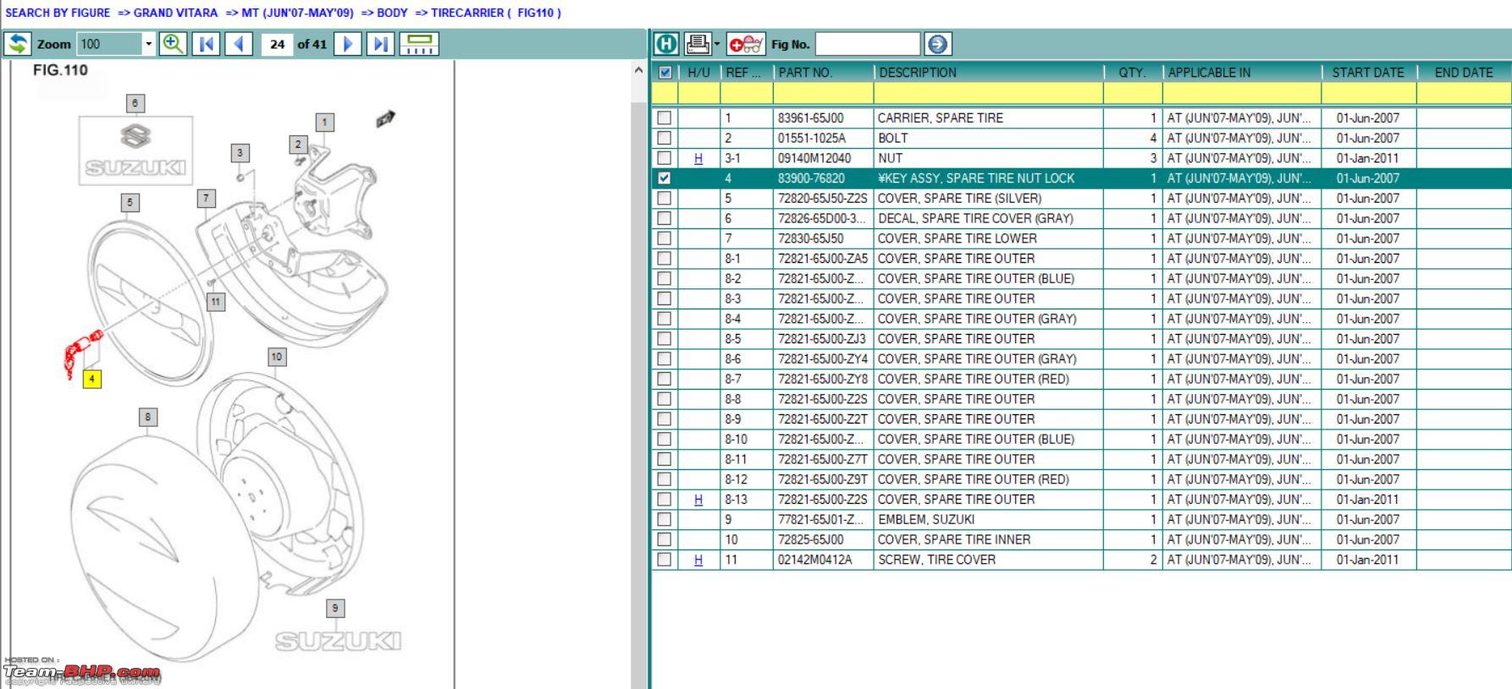Click the START DATE column header
The image size is (1512, 689).
(1368, 73)
